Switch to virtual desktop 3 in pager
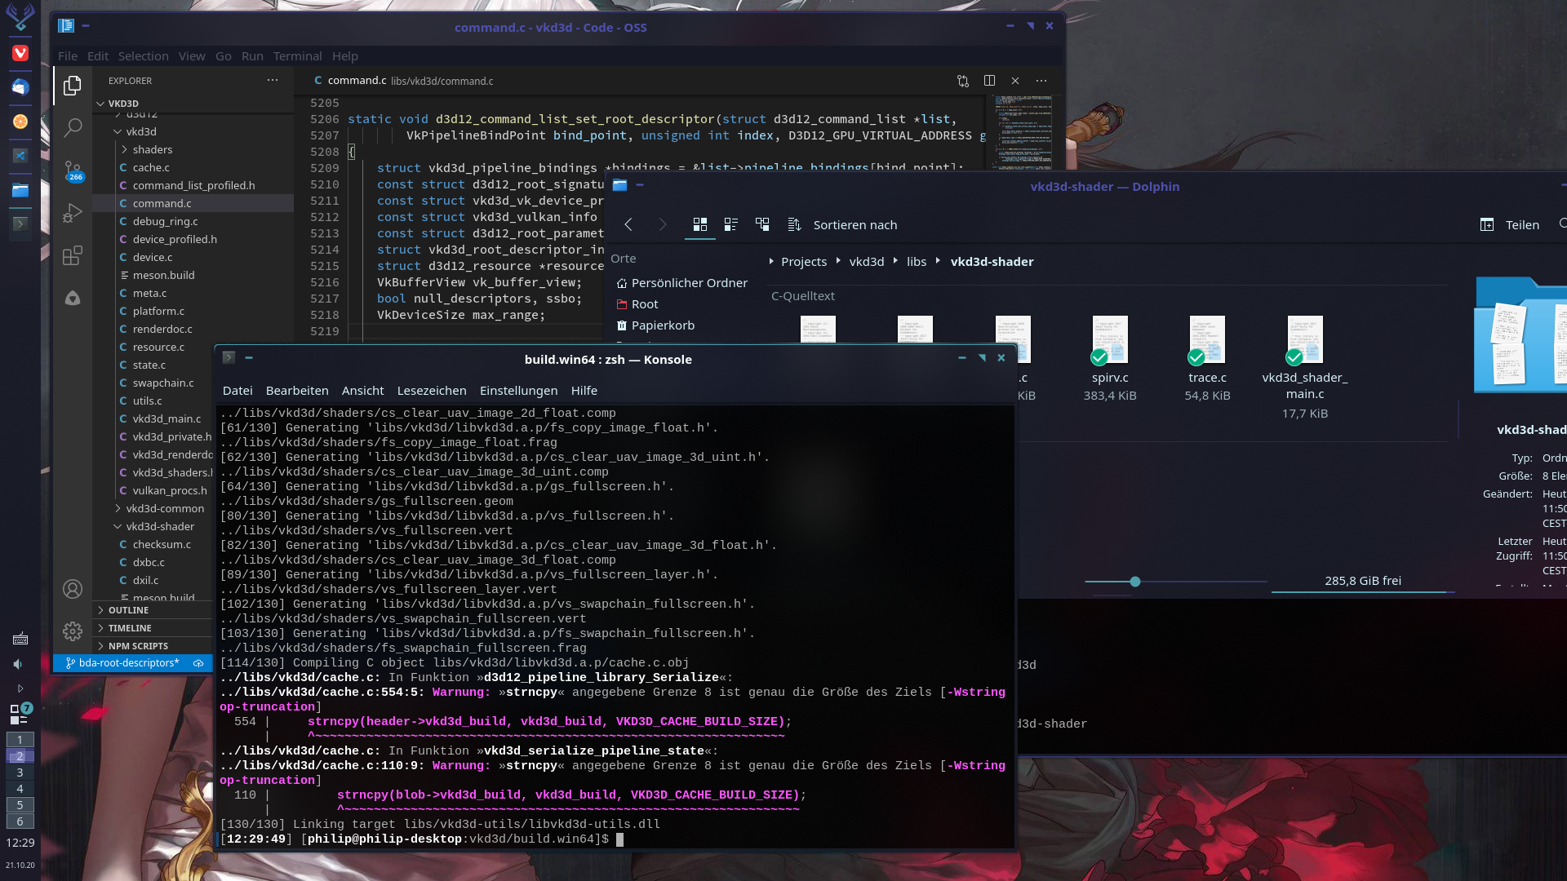This screenshot has height=881, width=1567. click(x=20, y=772)
